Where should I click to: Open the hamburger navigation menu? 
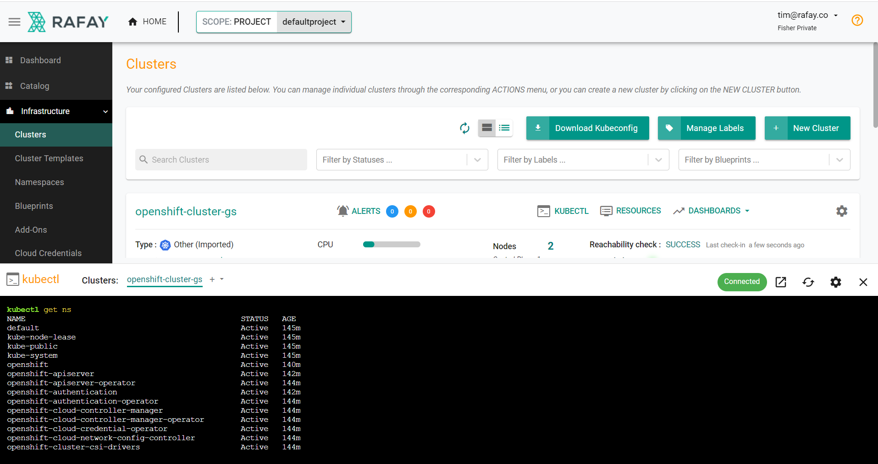tap(15, 22)
